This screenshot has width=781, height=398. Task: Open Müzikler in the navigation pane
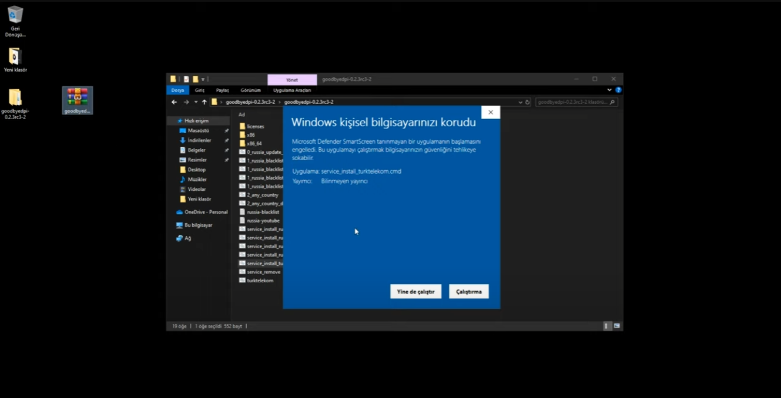point(197,180)
